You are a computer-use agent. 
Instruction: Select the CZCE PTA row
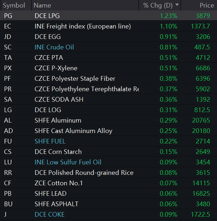[108, 57]
